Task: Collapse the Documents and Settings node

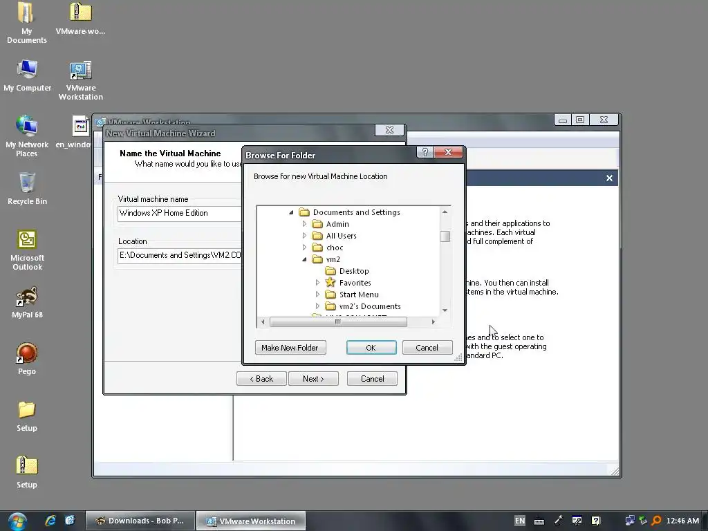Action: pos(291,212)
